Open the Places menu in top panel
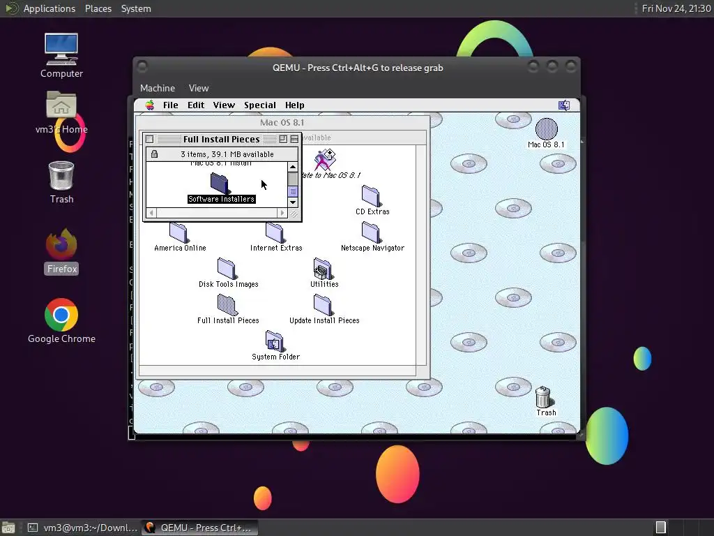 98,8
